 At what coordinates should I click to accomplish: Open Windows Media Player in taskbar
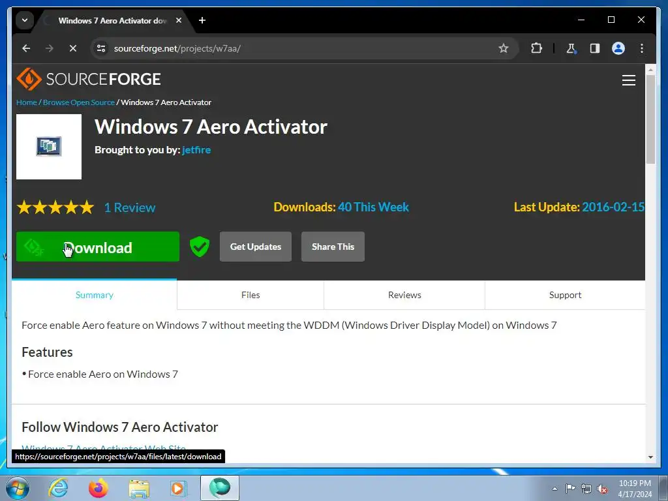[178, 489]
